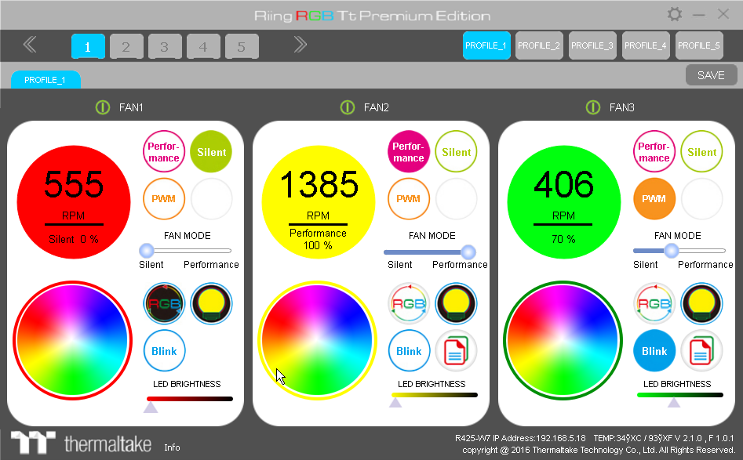Select full lighted bulb mode for FAN1
Image resolution: width=743 pixels, height=460 pixels.
coord(211,303)
